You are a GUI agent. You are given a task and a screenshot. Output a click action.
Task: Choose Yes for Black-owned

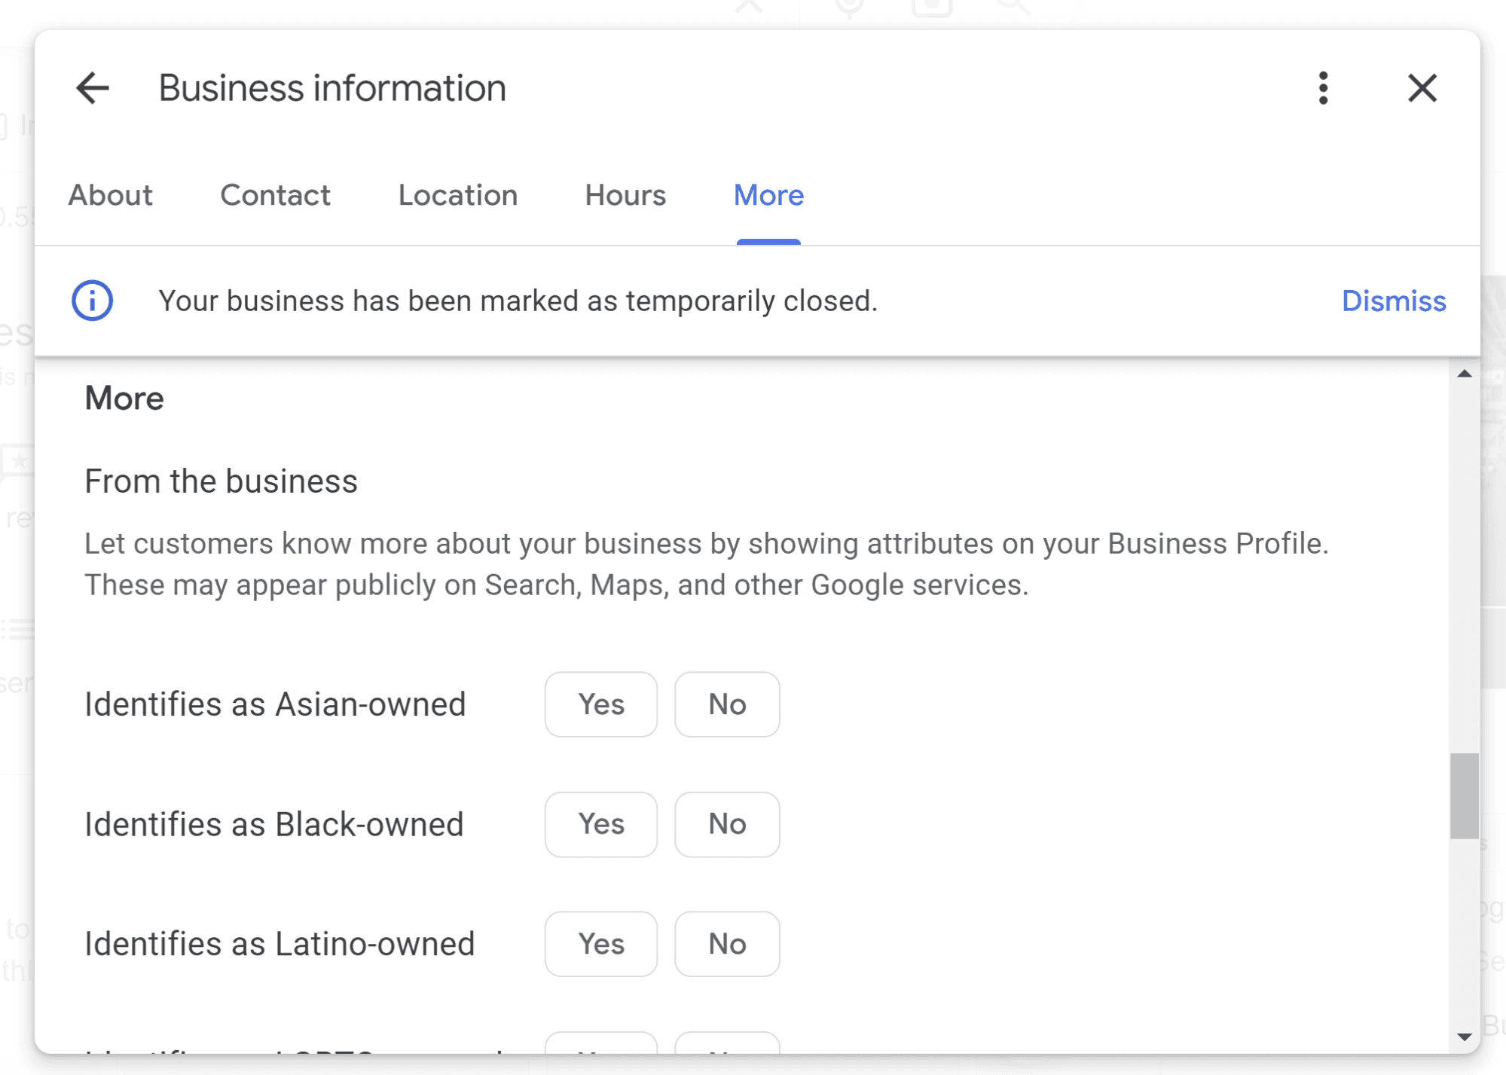[600, 824]
